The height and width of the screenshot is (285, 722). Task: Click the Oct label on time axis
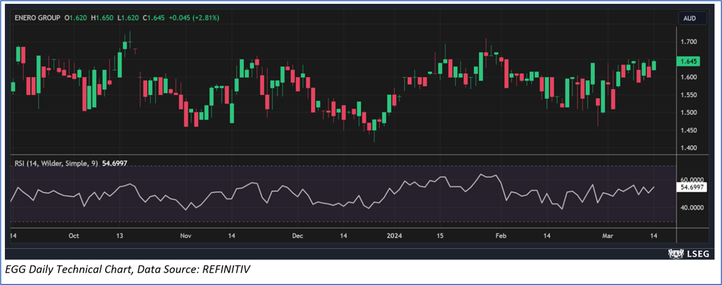(x=74, y=235)
